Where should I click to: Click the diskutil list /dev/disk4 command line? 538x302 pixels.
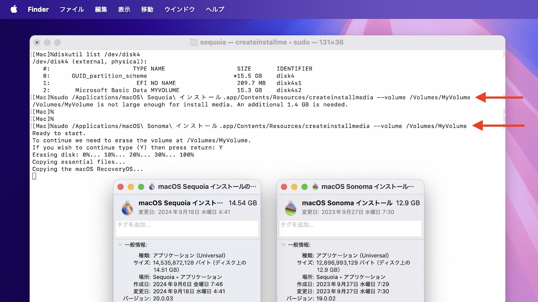[86, 55]
